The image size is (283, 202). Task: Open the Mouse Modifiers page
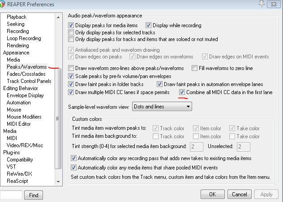point(24,117)
